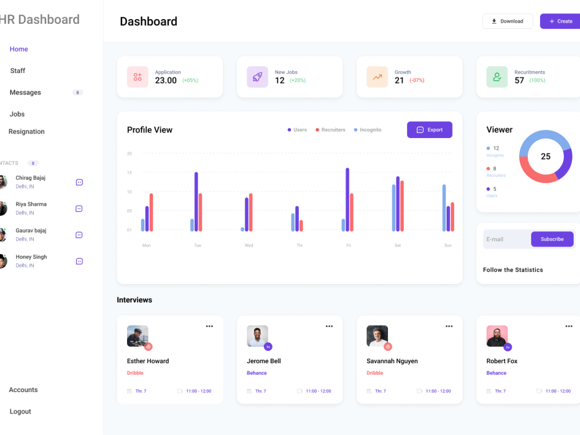Message Gaurav bajaj via chat icon
580x435 pixels.
[x=79, y=235]
